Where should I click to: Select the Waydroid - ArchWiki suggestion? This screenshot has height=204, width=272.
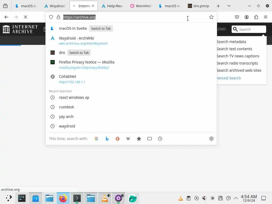[131, 41]
